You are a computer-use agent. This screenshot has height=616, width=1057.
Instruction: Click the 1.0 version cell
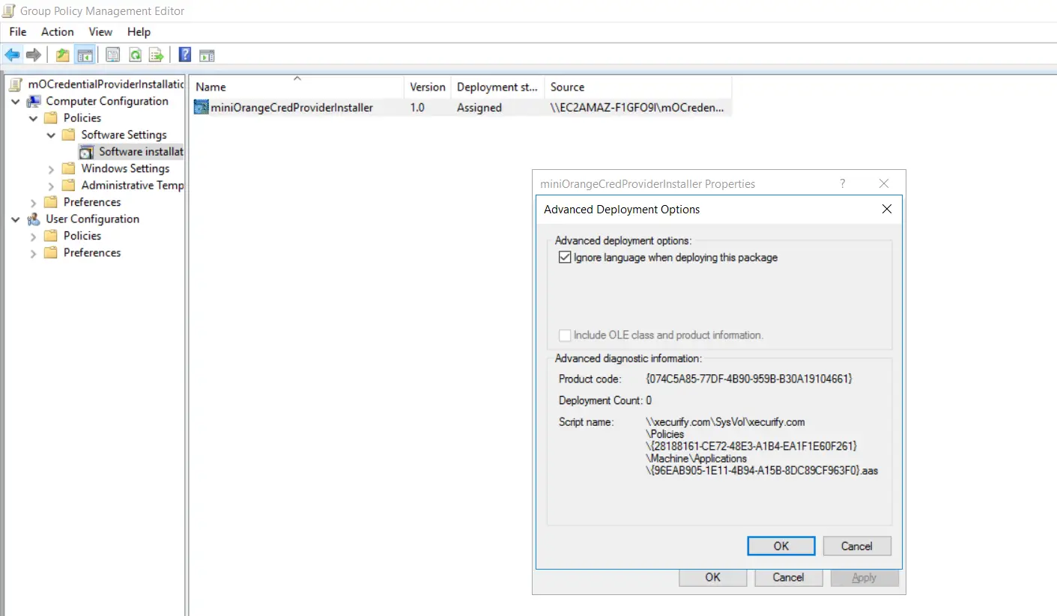pyautogui.click(x=417, y=108)
